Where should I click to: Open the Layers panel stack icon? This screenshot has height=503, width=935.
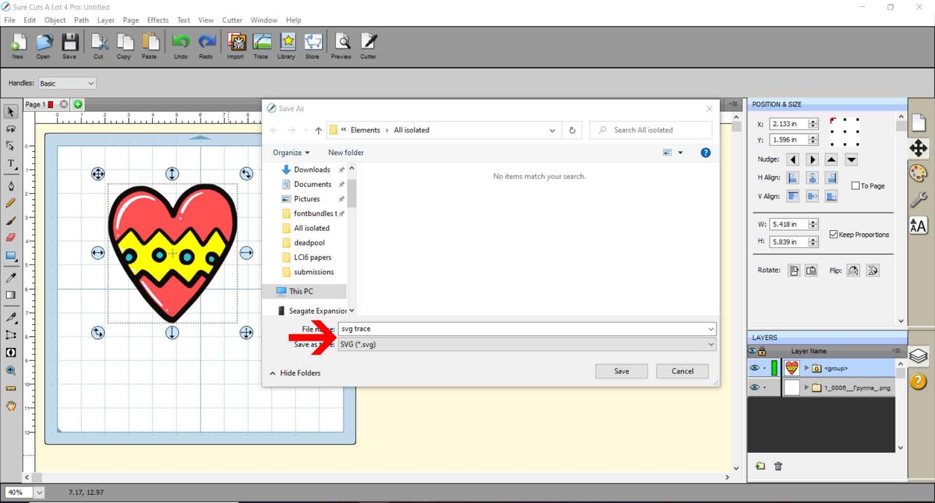pyautogui.click(x=918, y=356)
